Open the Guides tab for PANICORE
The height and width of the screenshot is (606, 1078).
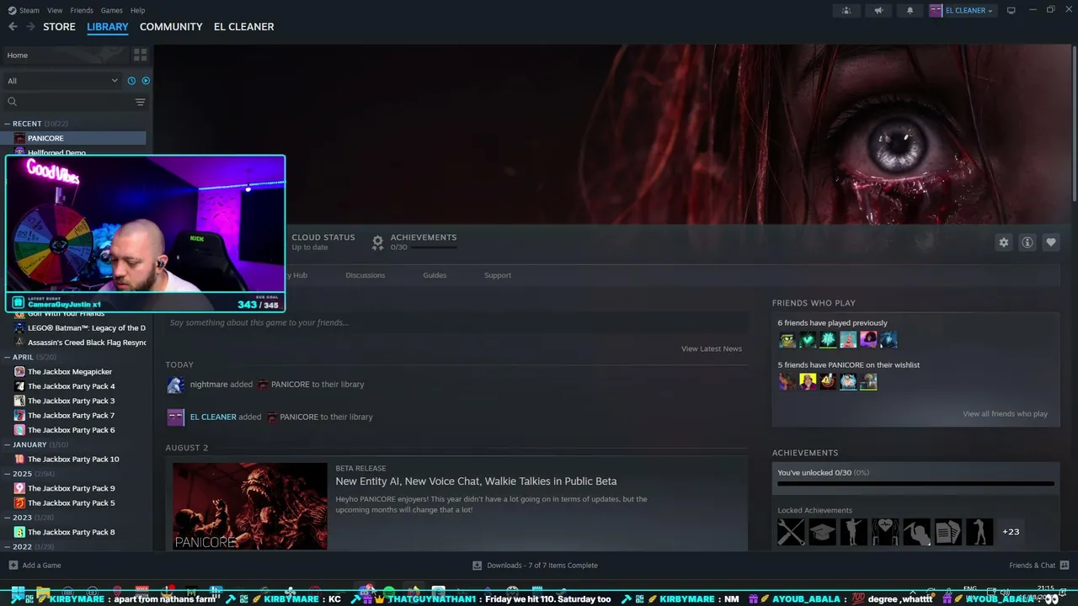435,275
